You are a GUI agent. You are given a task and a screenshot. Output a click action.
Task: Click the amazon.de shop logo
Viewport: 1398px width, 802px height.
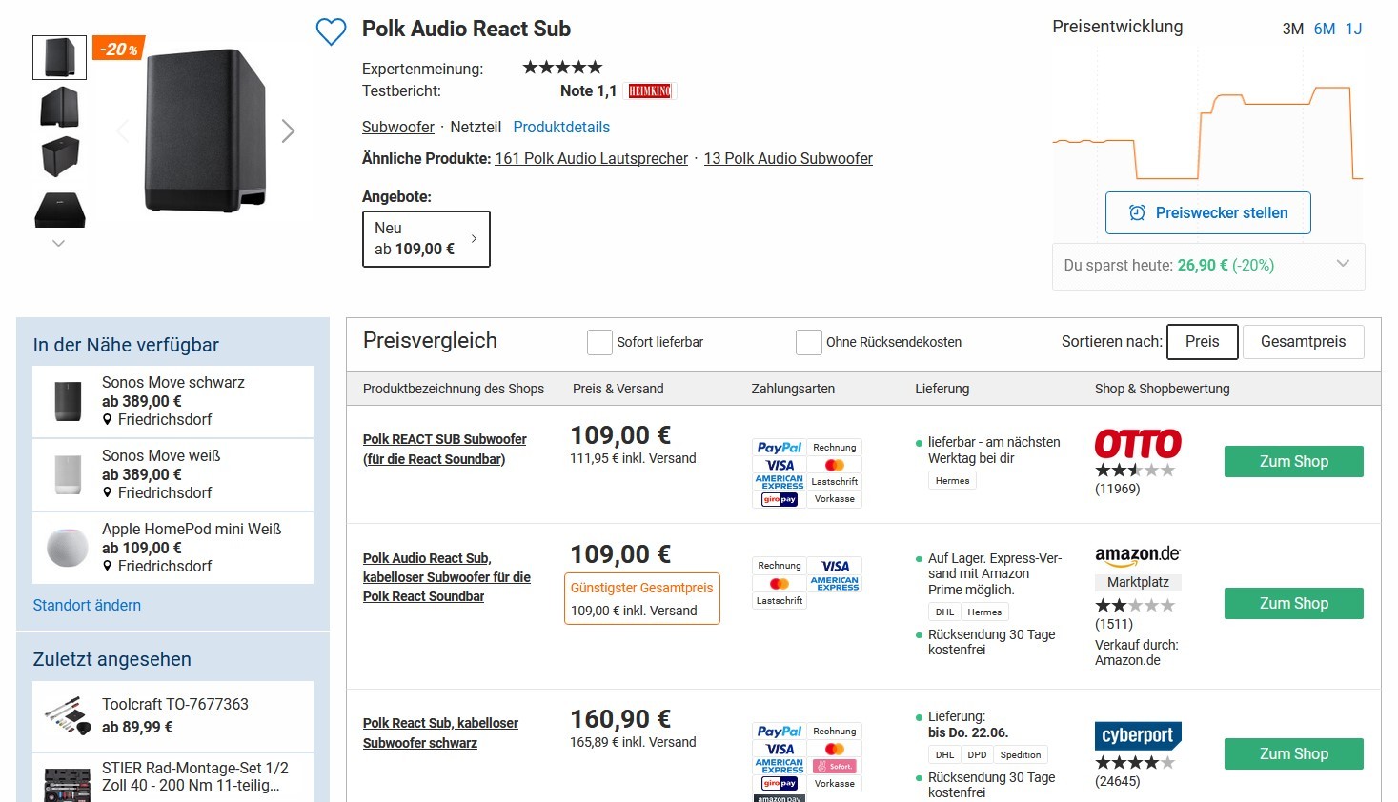(1137, 554)
